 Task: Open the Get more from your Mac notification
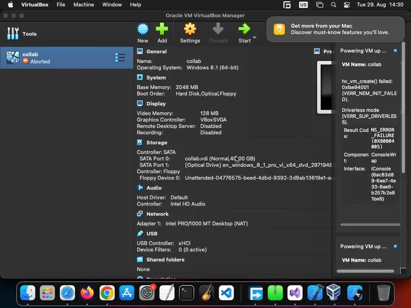pyautogui.click(x=336, y=29)
